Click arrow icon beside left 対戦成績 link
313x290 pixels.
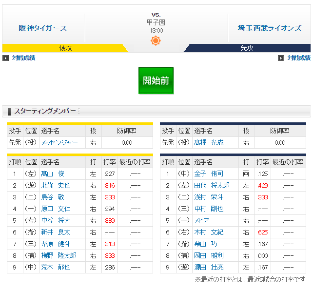pos(5,58)
